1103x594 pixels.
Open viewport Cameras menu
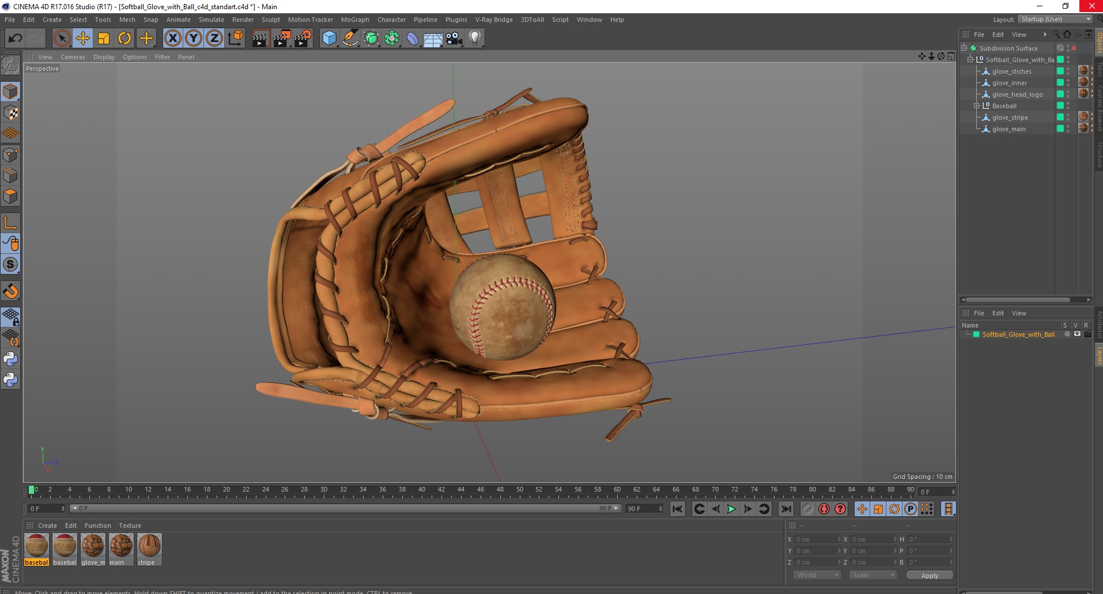73,57
